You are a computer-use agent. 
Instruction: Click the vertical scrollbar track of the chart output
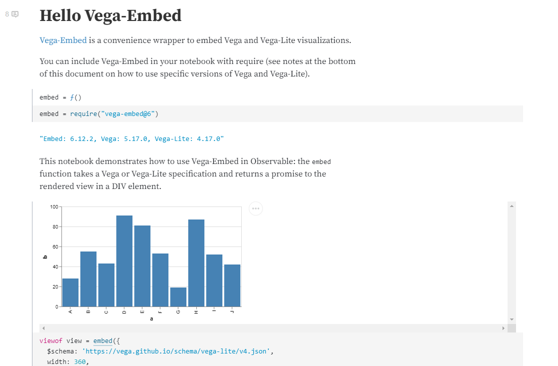pos(511,260)
